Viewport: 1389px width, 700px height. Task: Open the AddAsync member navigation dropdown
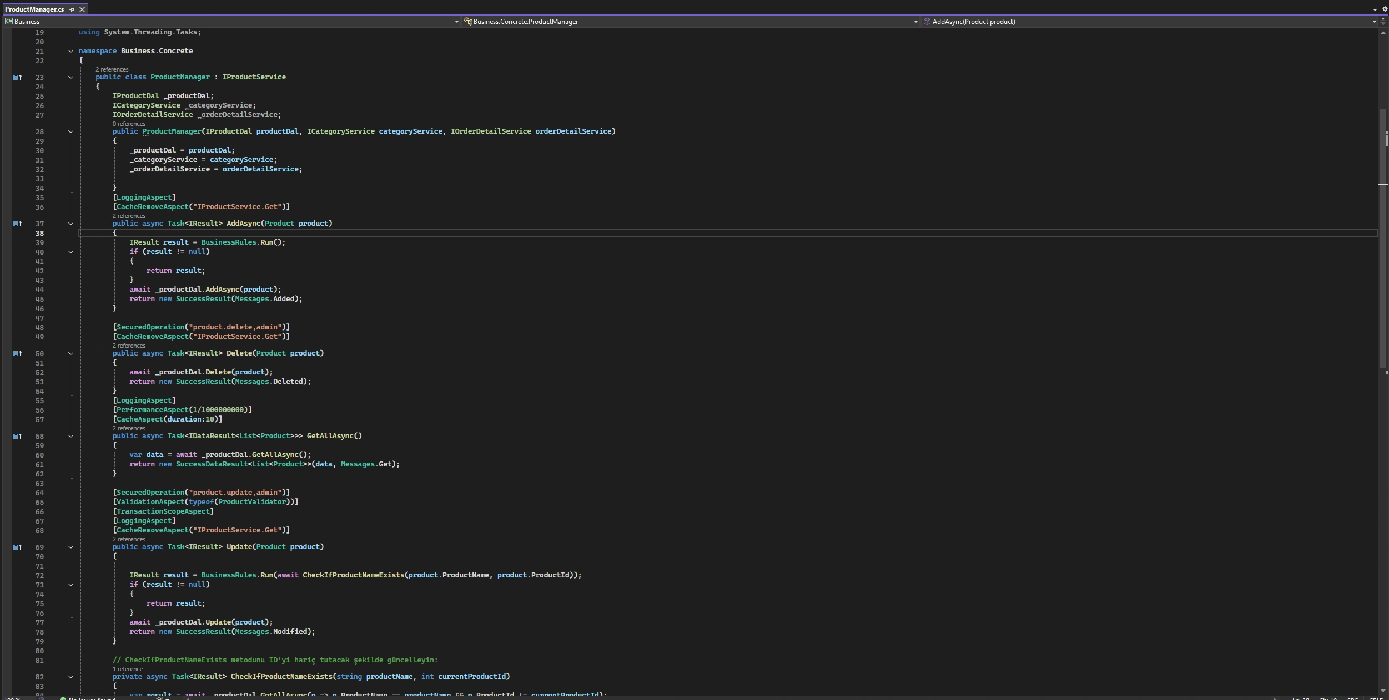1373,22
